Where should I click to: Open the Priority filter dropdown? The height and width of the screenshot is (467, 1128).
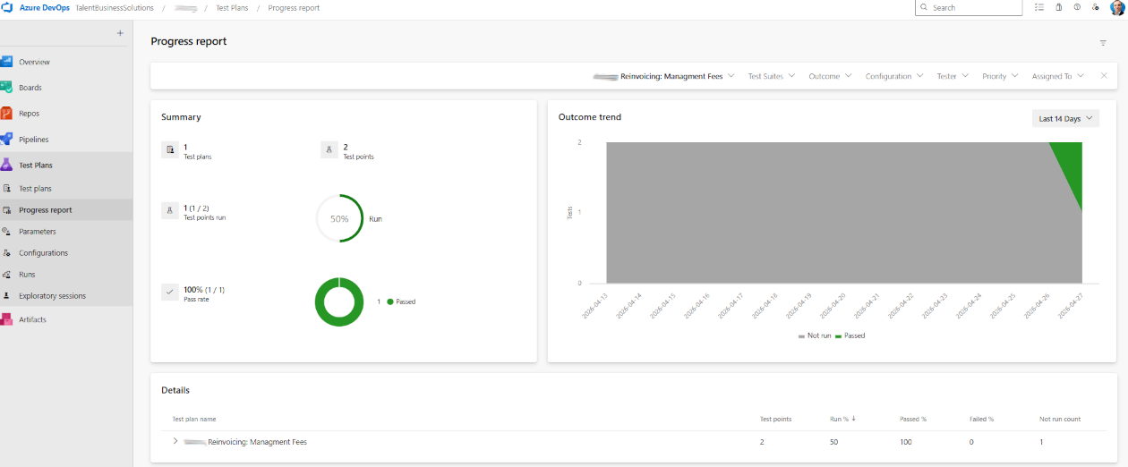coord(1000,76)
